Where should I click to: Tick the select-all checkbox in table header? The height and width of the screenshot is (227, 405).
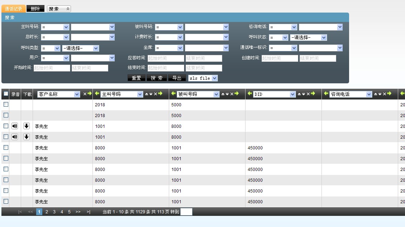pyautogui.click(x=6, y=94)
